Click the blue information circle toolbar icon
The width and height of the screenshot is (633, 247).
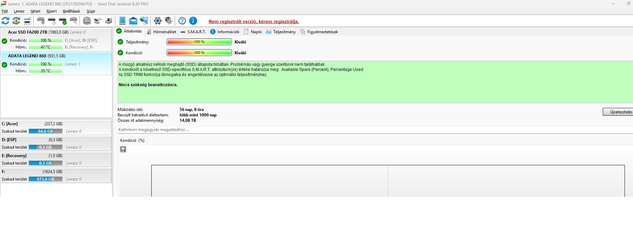[193, 21]
